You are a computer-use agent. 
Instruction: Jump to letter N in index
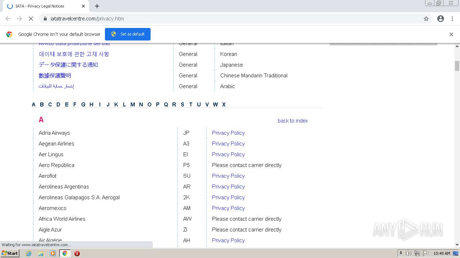[x=141, y=105]
